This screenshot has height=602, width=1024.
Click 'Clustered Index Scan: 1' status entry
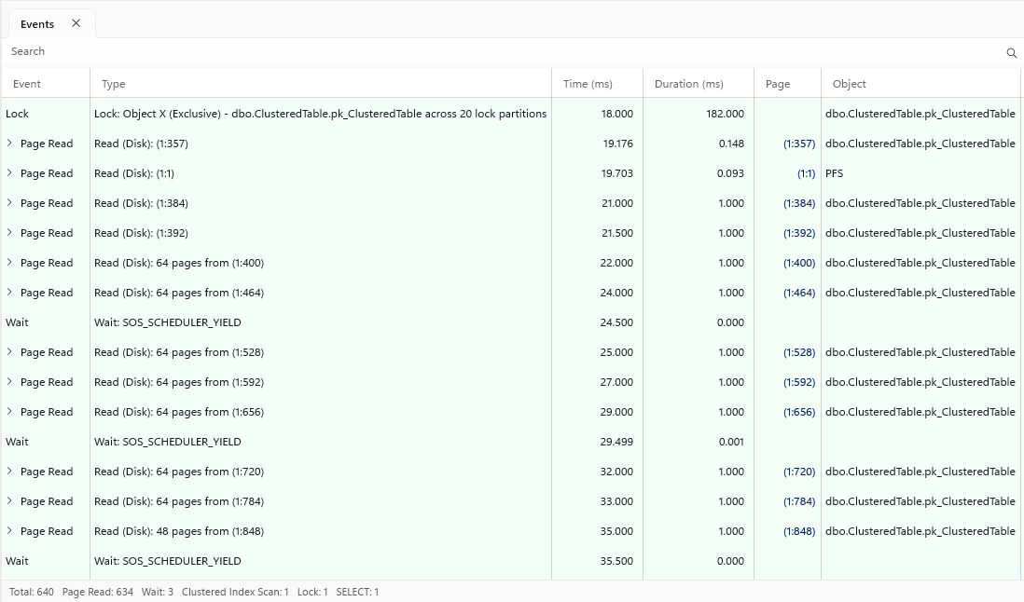(x=235, y=593)
